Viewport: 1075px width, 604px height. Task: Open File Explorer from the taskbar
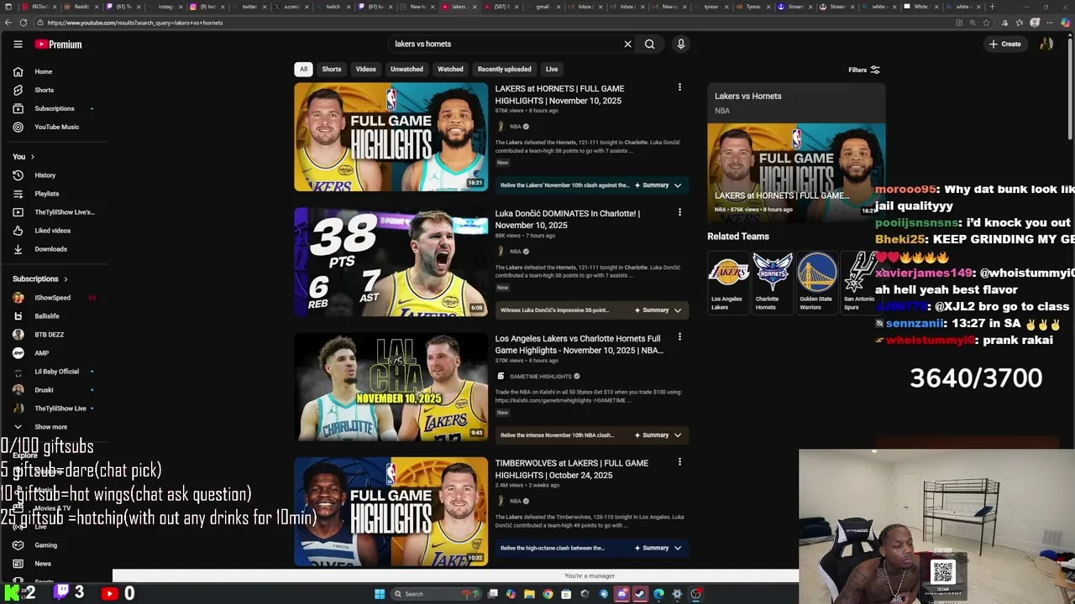pos(529,594)
